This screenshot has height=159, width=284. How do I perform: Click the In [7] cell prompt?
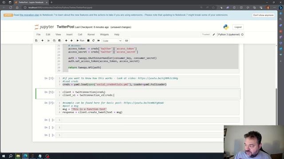(x=49, y=103)
